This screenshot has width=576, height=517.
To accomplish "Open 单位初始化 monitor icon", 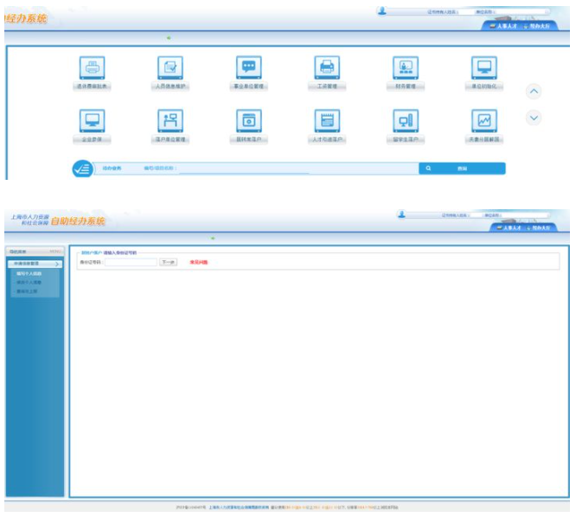I will [x=484, y=67].
